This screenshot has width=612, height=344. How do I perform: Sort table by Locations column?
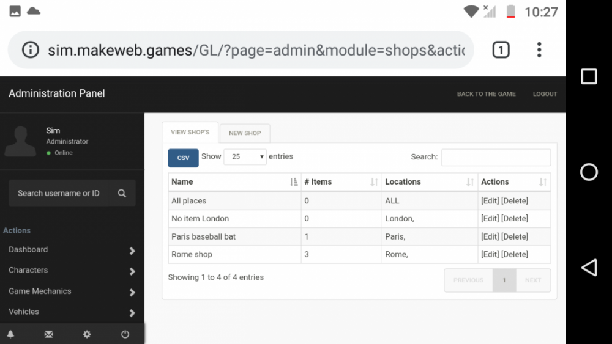(429, 182)
